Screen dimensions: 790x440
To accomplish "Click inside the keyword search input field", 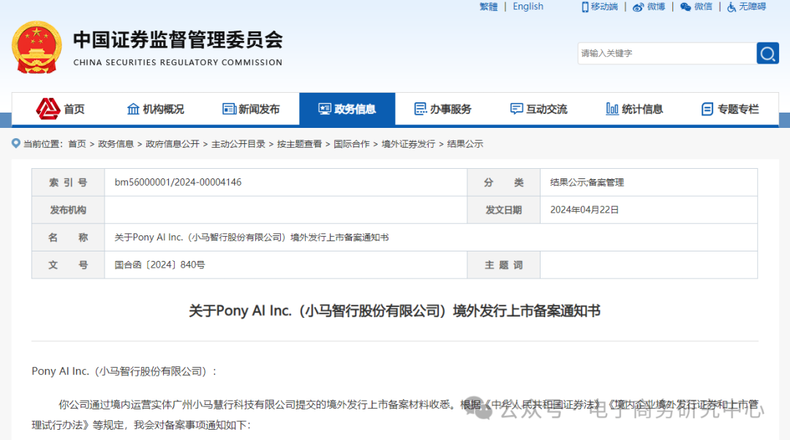I will (658, 53).
